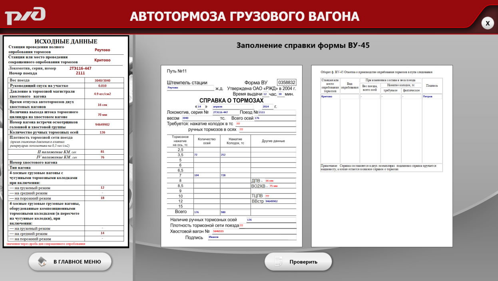Fill the нажатие колодок в тс field
The height and width of the screenshot is (281, 498).
pyautogui.click(x=265, y=124)
